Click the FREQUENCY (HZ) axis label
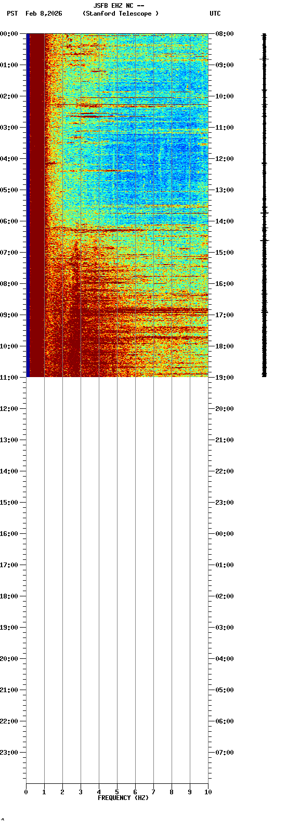 (123, 798)
